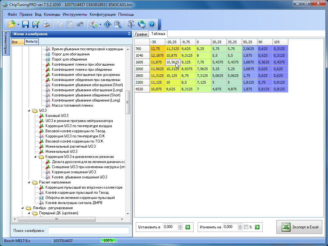Pin the 'Меню калибровок' panel
This screenshot has height=246, width=328.
[129, 34]
